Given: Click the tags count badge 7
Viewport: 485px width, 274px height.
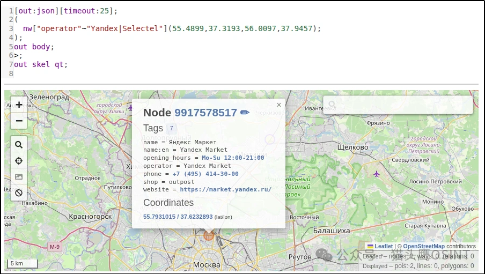Looking at the screenshot, I should (x=171, y=128).
